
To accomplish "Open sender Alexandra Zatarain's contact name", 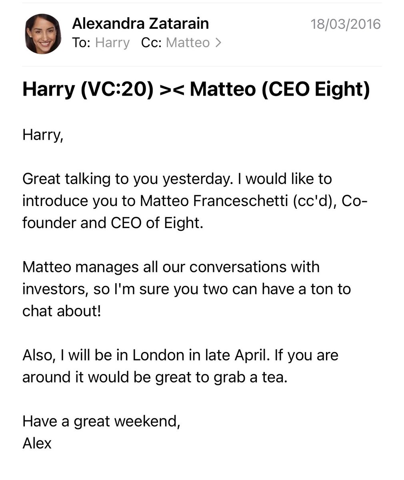I will tap(140, 24).
